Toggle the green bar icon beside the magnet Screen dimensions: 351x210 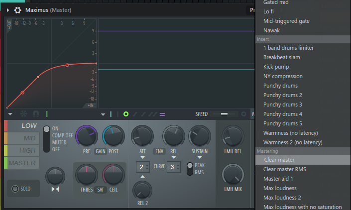(47, 114)
